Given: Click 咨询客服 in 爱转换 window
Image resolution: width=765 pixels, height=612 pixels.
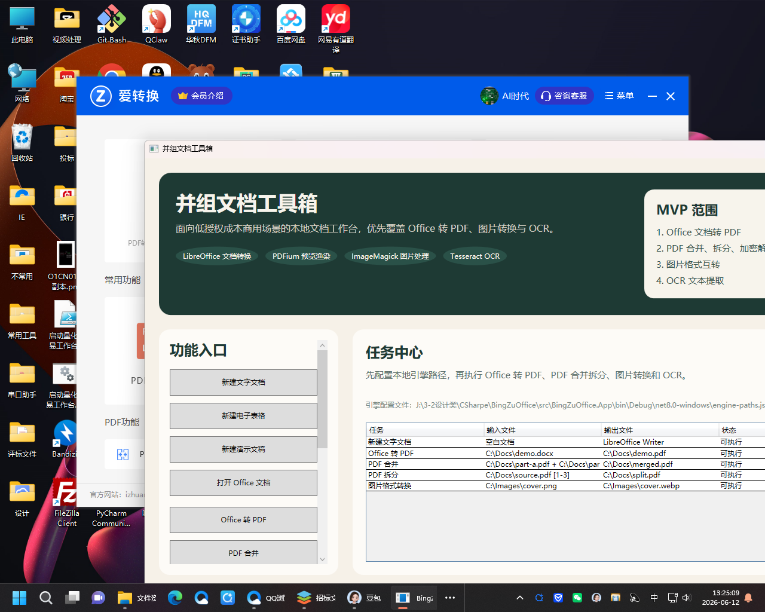Looking at the screenshot, I should pyautogui.click(x=564, y=96).
